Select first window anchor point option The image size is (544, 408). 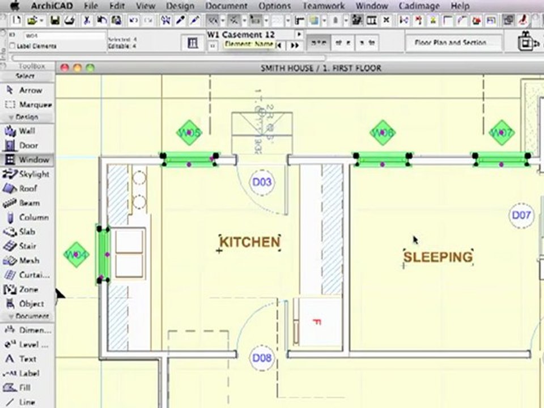point(318,43)
